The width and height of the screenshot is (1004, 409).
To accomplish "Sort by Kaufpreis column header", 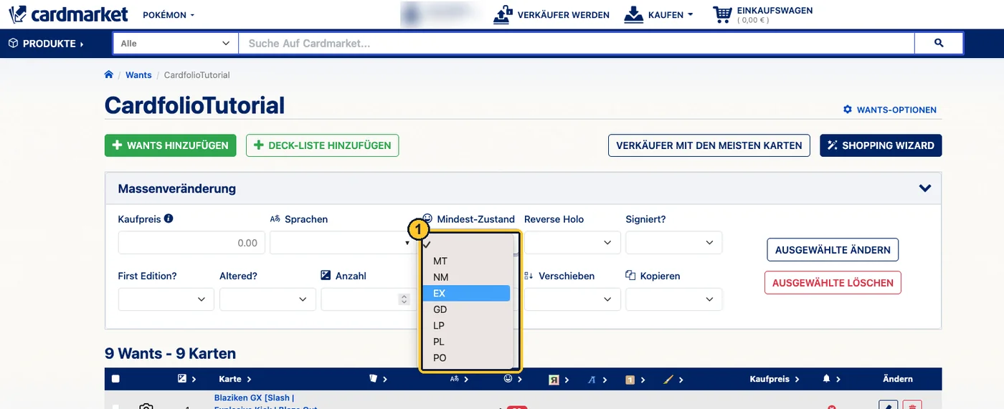I will tap(775, 379).
